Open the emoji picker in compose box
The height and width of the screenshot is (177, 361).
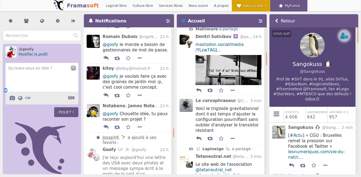(73, 68)
